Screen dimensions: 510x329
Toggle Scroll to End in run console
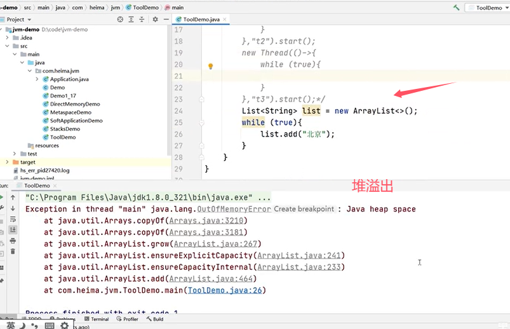[13, 230]
